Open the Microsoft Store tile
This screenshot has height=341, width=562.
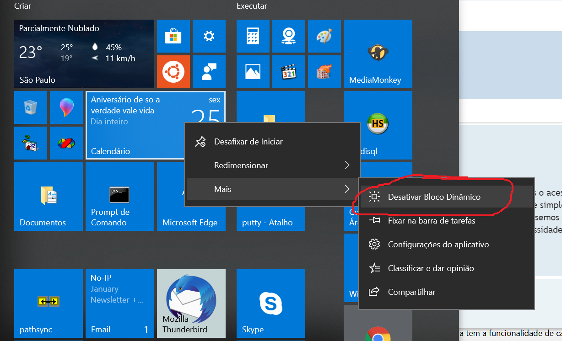[173, 36]
